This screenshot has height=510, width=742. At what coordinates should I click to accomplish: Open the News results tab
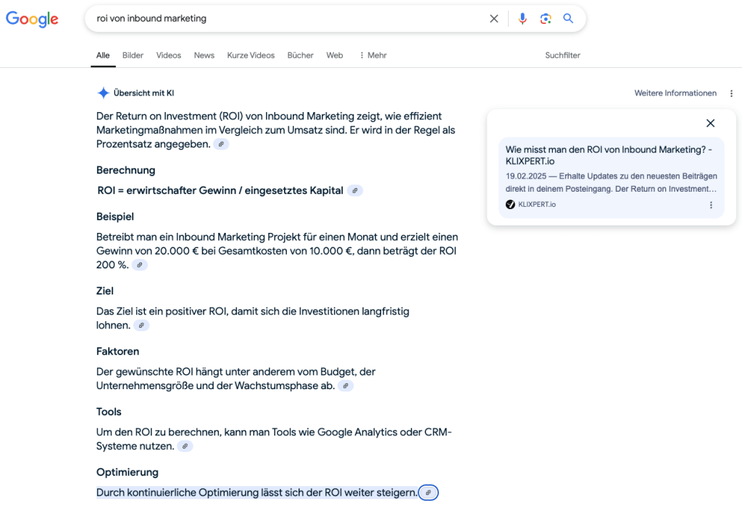(204, 56)
